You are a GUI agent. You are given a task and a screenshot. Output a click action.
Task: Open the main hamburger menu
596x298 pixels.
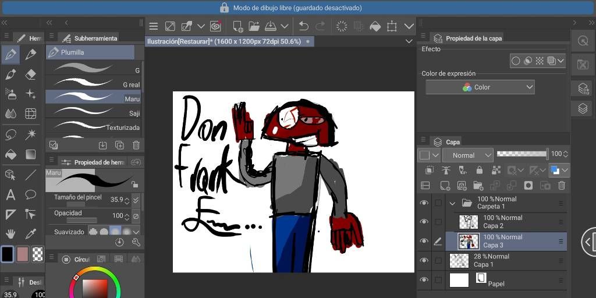coord(153,26)
